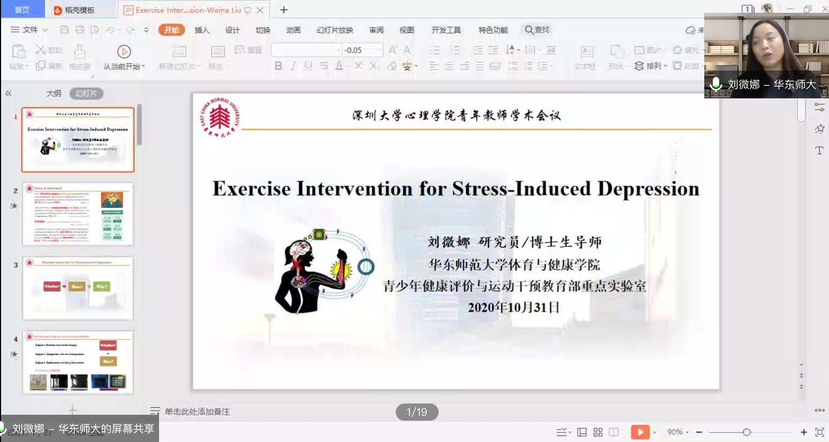This screenshot has width=829, height=442.
Task: Switch to normal view icon in status bar
Action: point(582,432)
